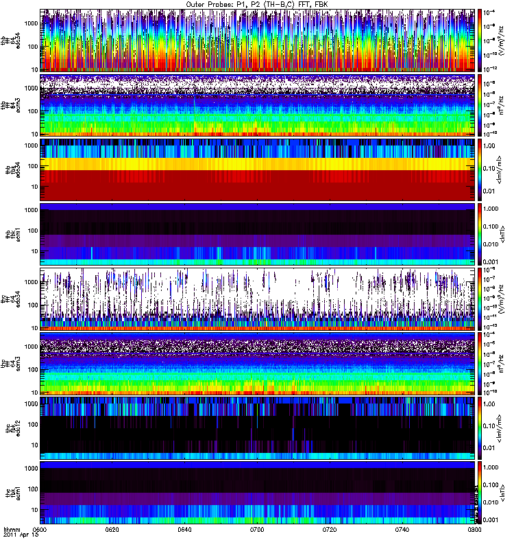Screen dimensions: 514x549
Task: Click the 0620 time axis label
Action: pos(112,530)
